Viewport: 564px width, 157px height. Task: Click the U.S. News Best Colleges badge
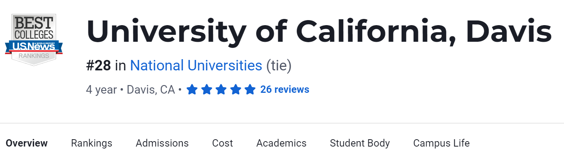click(x=34, y=40)
